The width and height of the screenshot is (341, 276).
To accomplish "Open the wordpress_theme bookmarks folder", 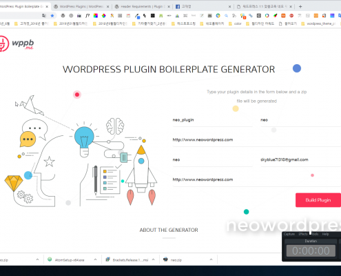I will [x=318, y=23].
